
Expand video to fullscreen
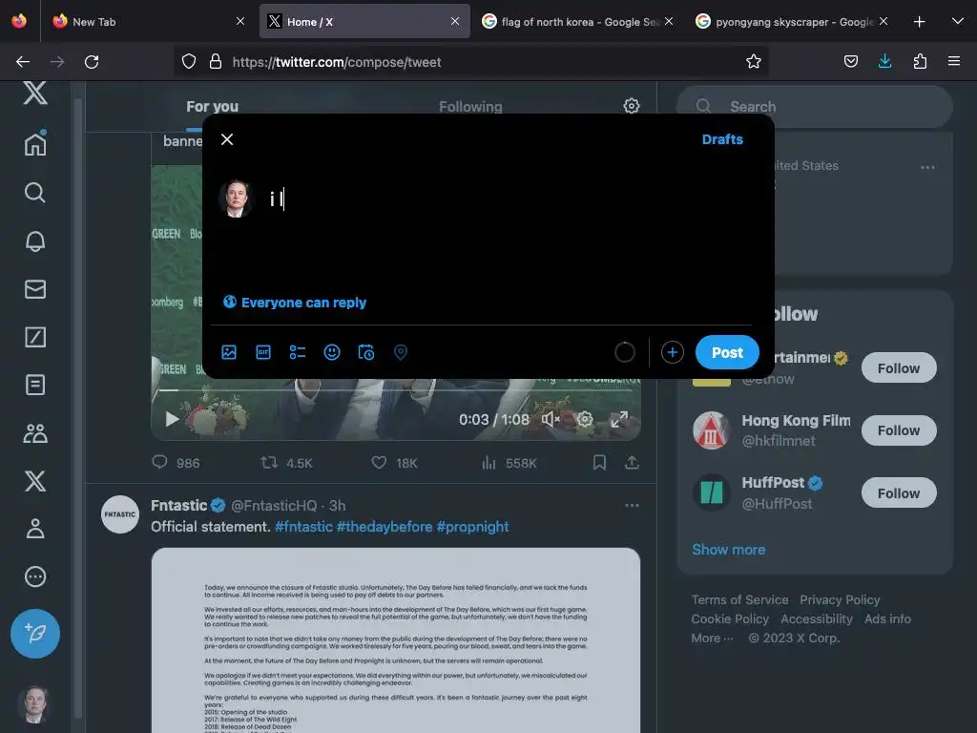pos(618,419)
